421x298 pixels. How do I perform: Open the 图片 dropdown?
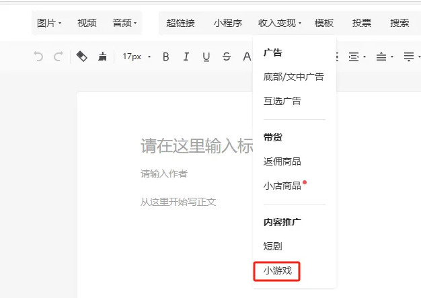pos(49,23)
